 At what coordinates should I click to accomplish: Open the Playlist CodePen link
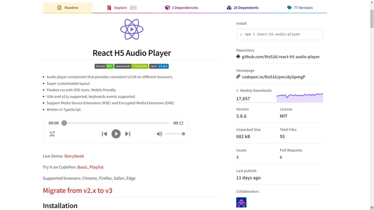coord(96,167)
